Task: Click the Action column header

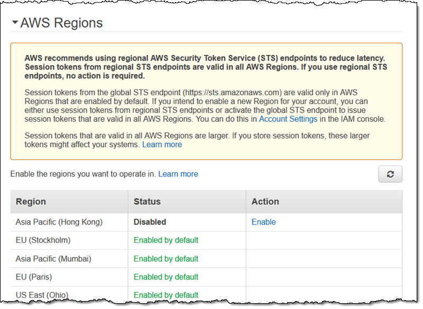Action: [x=265, y=201]
